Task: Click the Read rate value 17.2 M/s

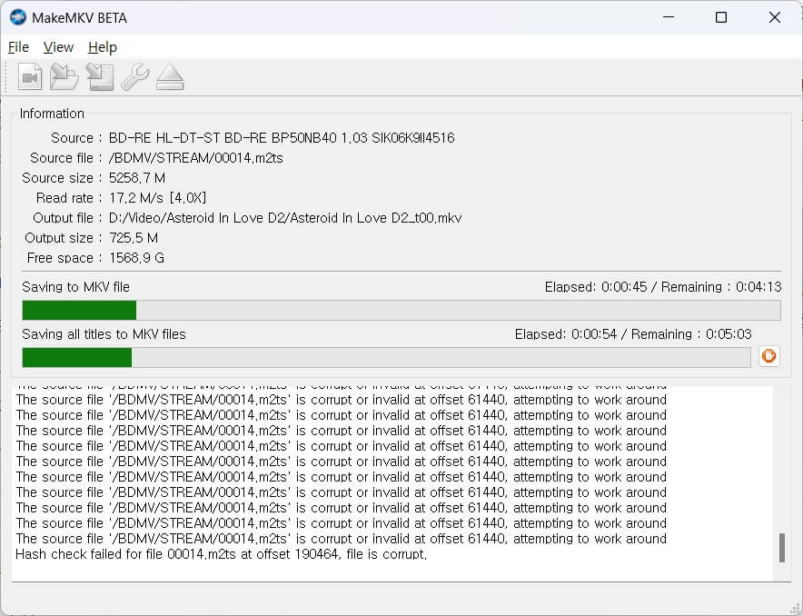Action: [158, 198]
